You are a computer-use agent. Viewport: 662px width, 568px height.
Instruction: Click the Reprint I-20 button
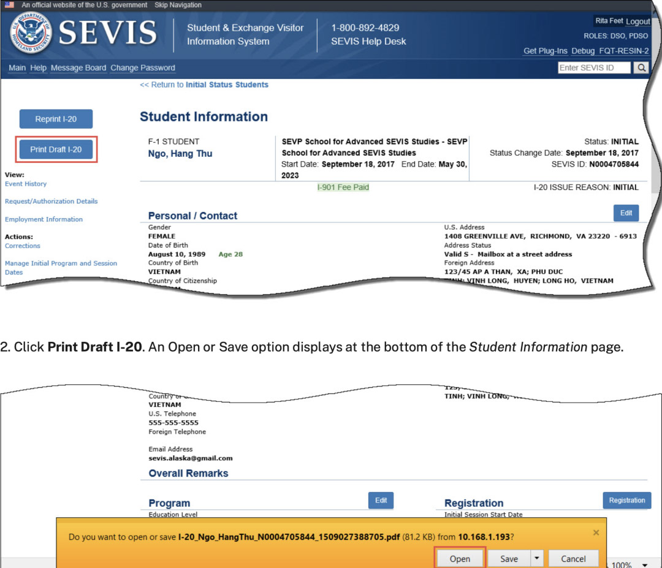56,119
